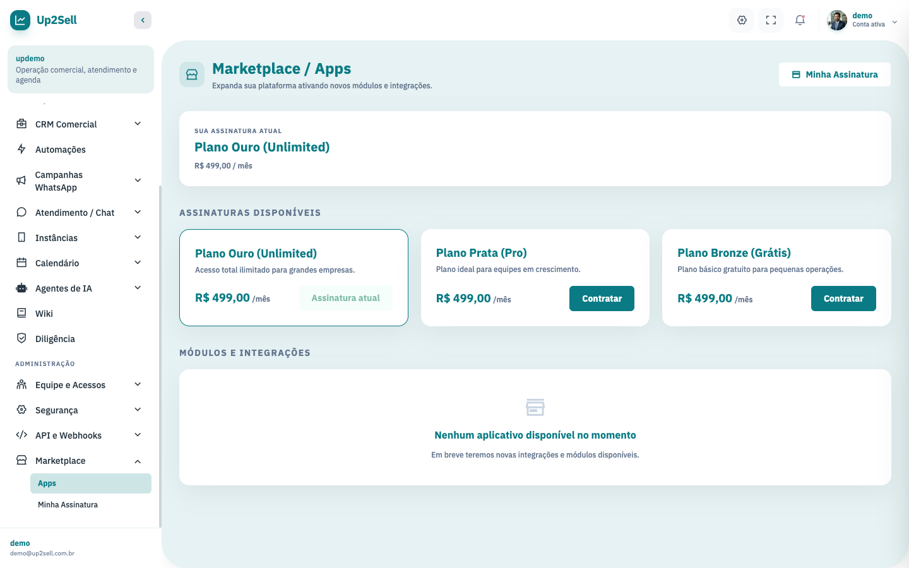909x568 pixels.
Task: Click the Segurança gear-shield icon
Action: click(21, 410)
